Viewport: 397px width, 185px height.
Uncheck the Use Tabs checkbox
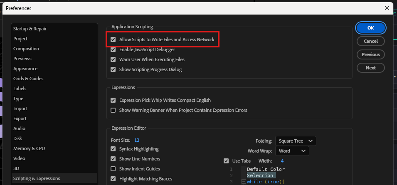coord(226,161)
